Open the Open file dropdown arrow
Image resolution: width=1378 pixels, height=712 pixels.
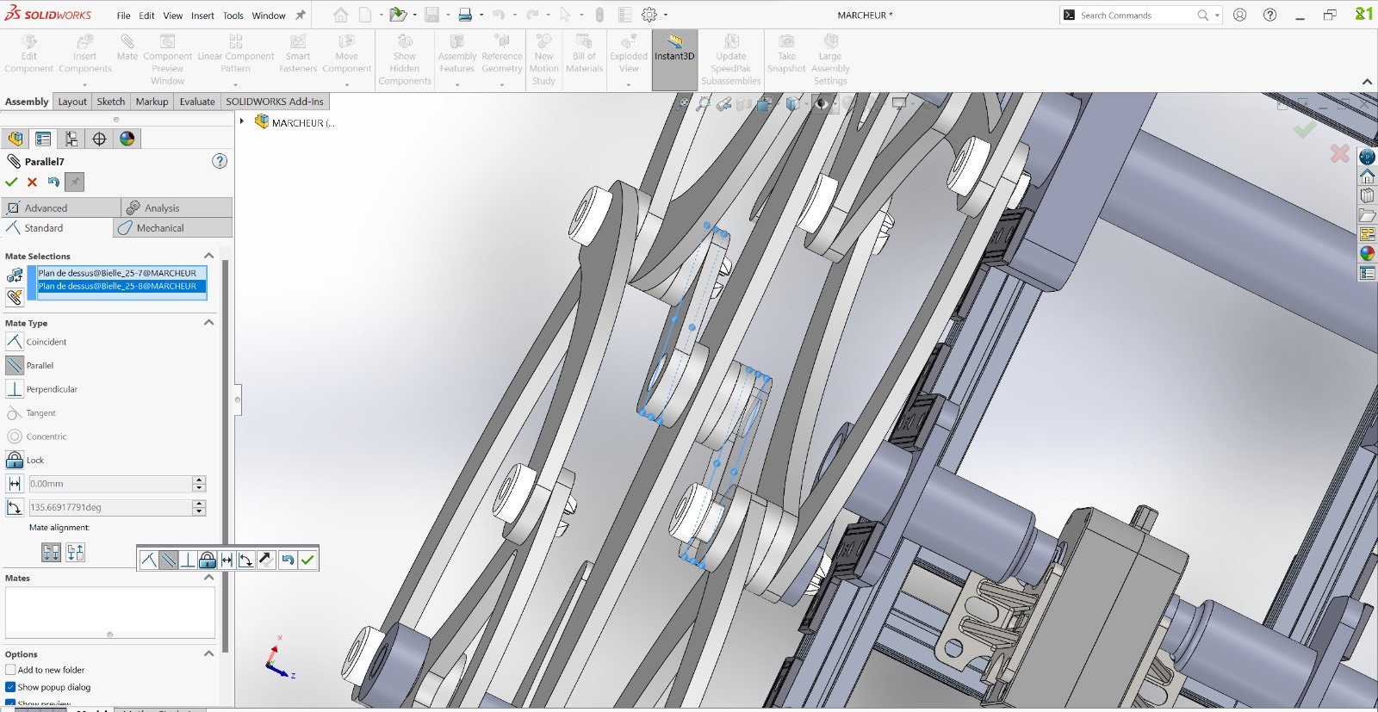[x=415, y=15]
